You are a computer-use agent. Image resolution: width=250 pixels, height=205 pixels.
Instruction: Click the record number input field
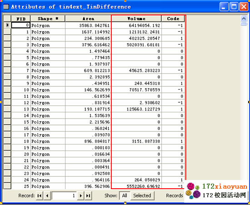click(x=64, y=195)
